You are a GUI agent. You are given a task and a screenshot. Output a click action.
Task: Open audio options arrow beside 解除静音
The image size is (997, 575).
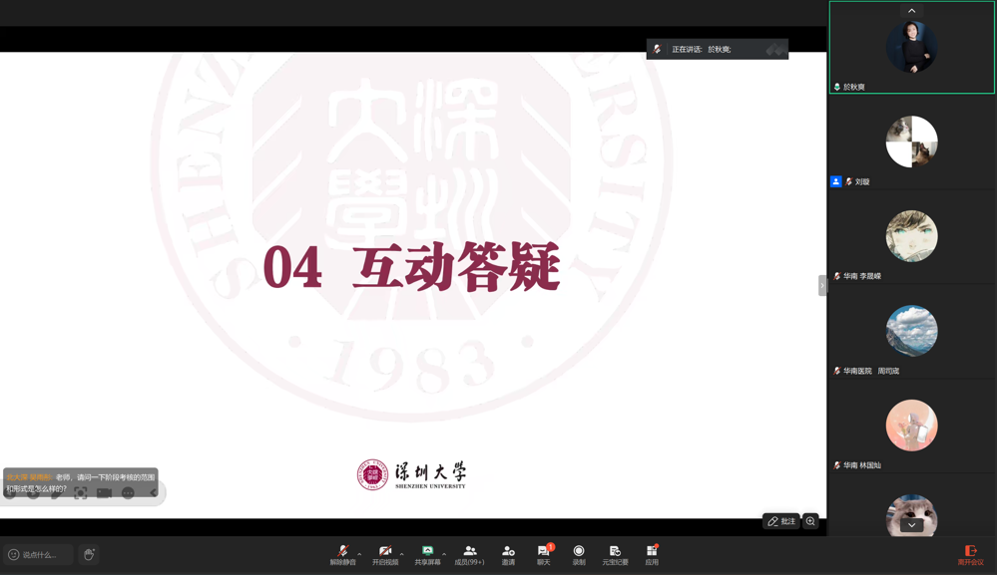point(359,554)
